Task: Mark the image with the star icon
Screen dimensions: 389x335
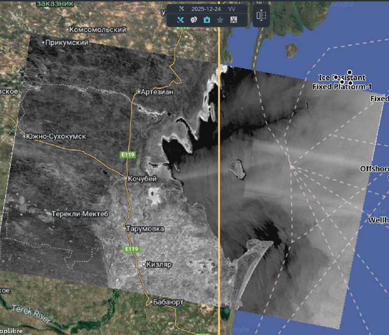Action: pos(220,20)
